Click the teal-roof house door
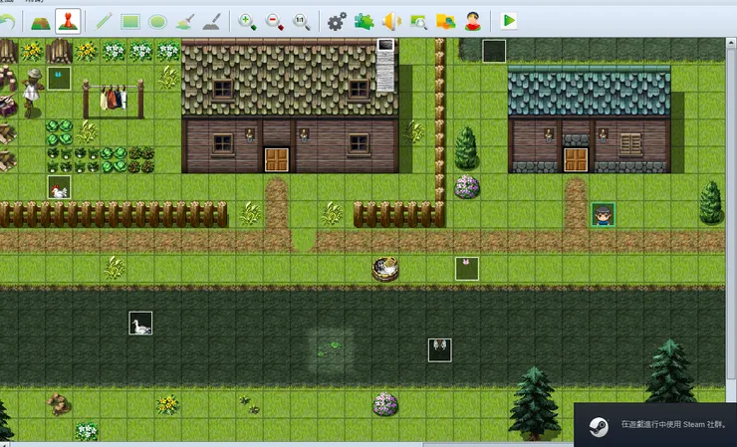The width and height of the screenshot is (737, 447). click(x=576, y=160)
